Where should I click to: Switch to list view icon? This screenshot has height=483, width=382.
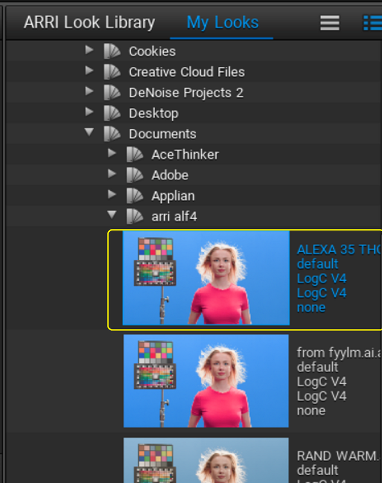point(372,23)
